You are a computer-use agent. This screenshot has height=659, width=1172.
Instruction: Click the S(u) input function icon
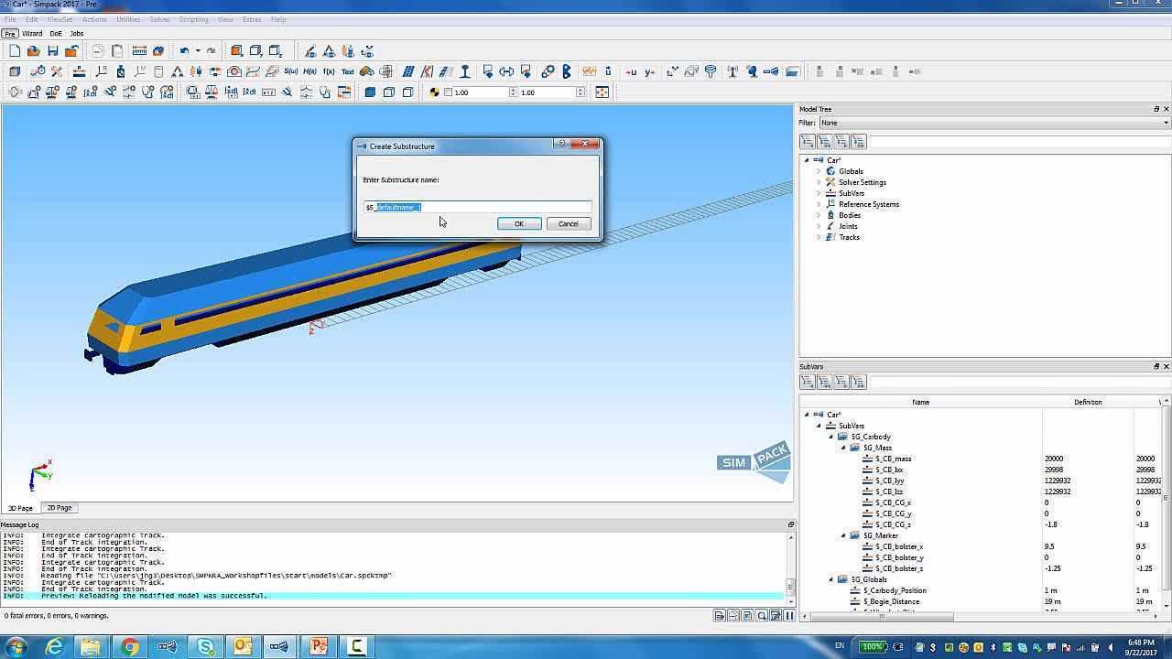click(x=291, y=71)
